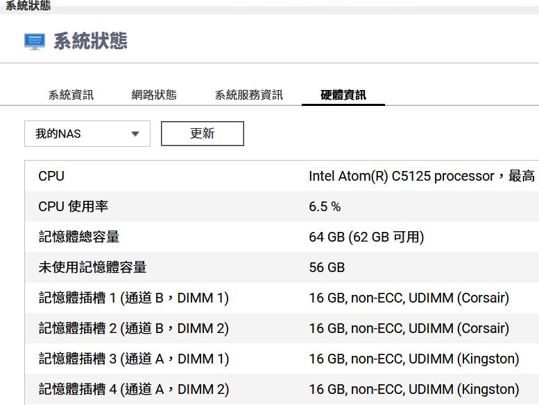The image size is (539, 405).
Task: Click slot 4 Kingston UDIMM value
Action: coord(414,389)
